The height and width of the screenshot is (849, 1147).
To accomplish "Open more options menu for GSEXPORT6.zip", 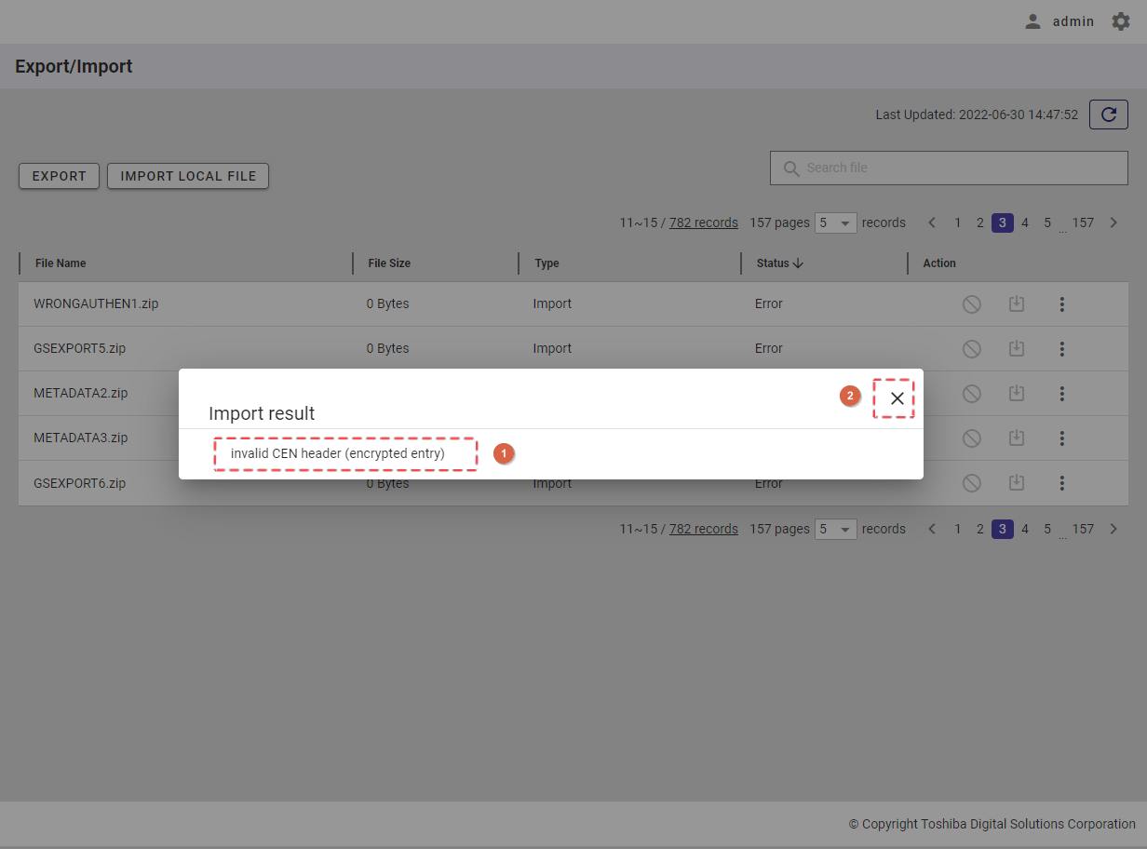I will 1061,483.
